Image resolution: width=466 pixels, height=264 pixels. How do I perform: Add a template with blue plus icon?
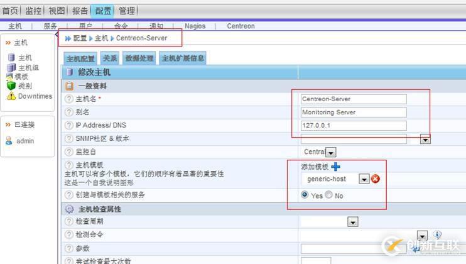pyautogui.click(x=335, y=167)
